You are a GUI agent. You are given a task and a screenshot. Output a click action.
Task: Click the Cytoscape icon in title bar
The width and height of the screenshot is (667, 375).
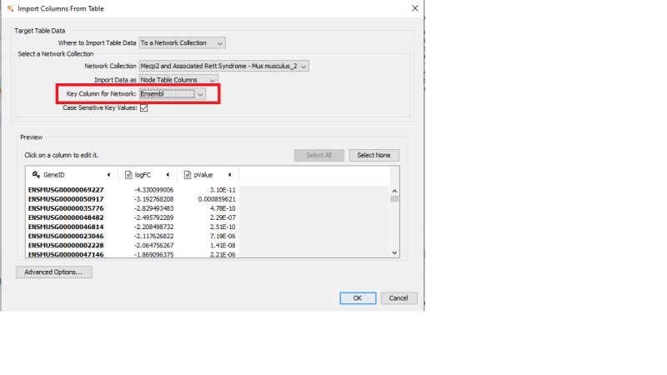[10, 8]
